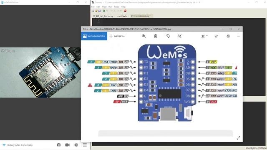The height and width of the screenshot is (150, 267).
Task: Click the open file folder icon in Thonny
Action: pos(96,11)
